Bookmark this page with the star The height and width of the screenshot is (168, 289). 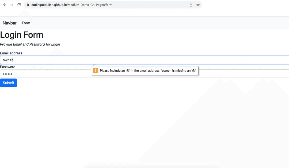[x=198, y=5]
